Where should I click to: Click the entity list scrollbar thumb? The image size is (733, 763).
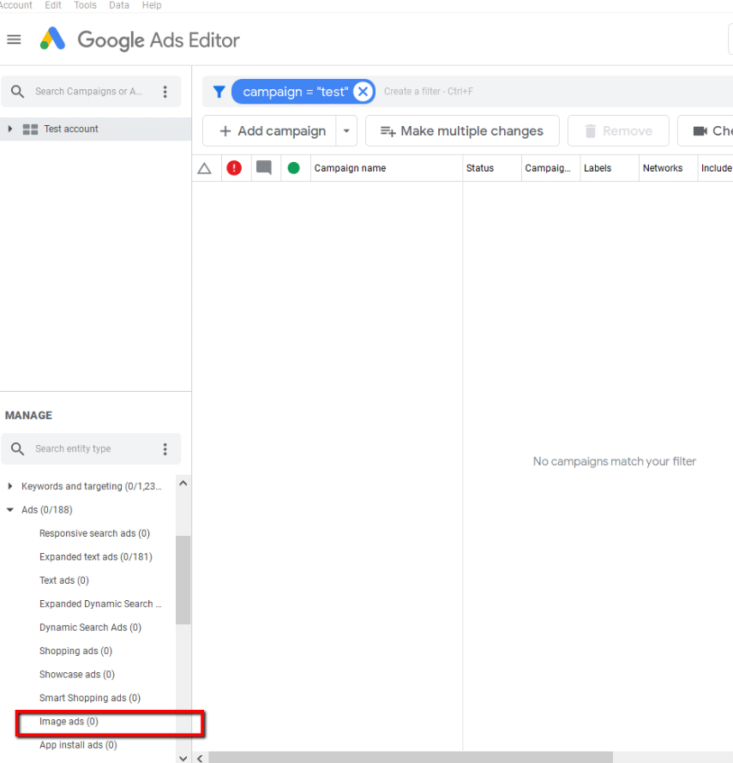coord(183,580)
